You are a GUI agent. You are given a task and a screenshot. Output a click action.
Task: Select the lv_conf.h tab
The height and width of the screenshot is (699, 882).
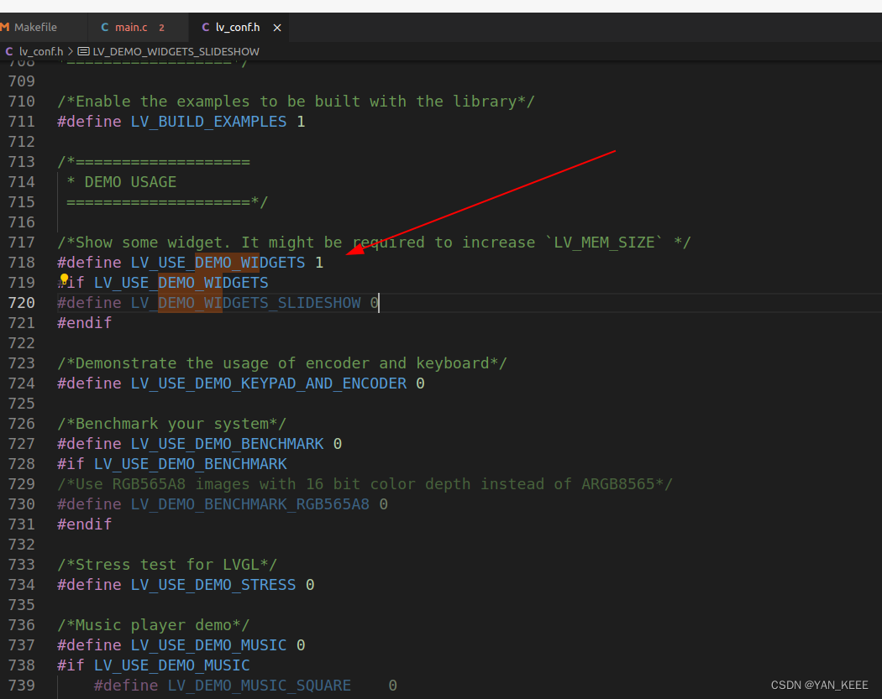pos(238,27)
